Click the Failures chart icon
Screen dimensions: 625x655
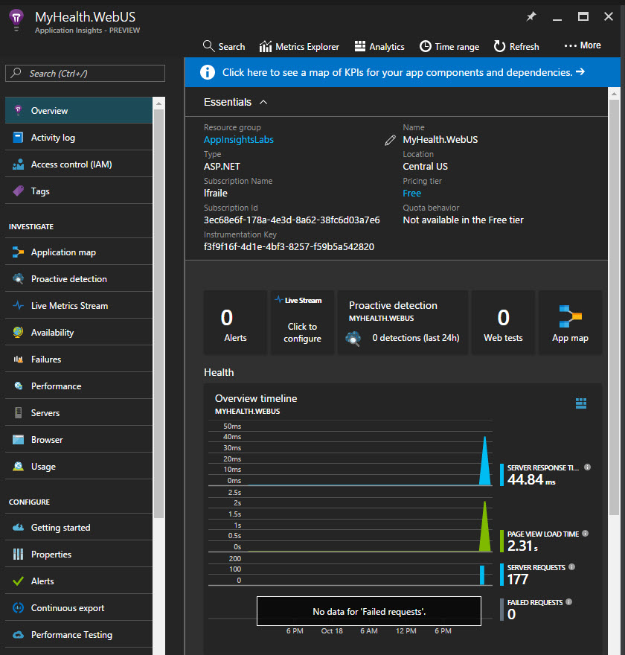[x=18, y=359]
